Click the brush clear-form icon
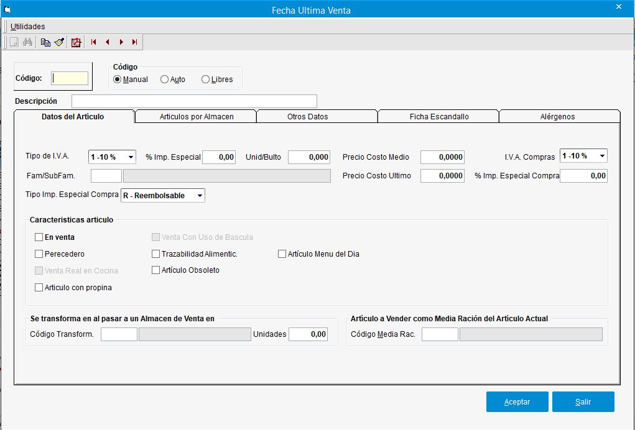 click(59, 42)
